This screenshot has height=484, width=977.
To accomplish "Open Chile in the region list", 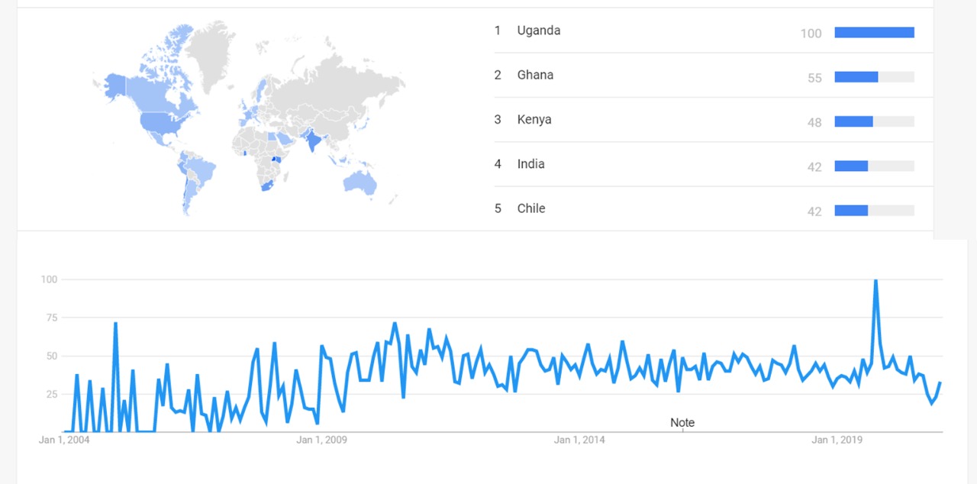I will pyautogui.click(x=530, y=208).
